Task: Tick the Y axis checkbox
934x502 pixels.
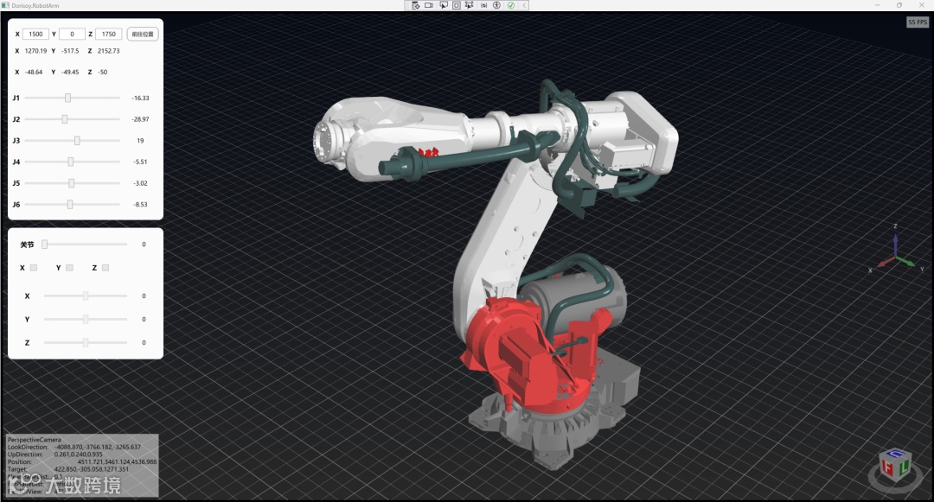Action: (x=70, y=268)
